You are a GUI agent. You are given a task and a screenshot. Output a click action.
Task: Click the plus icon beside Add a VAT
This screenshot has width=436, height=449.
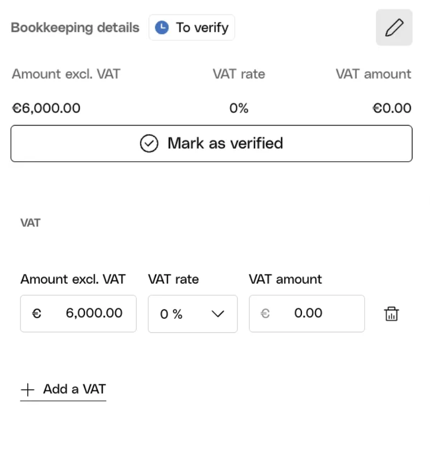(x=28, y=390)
